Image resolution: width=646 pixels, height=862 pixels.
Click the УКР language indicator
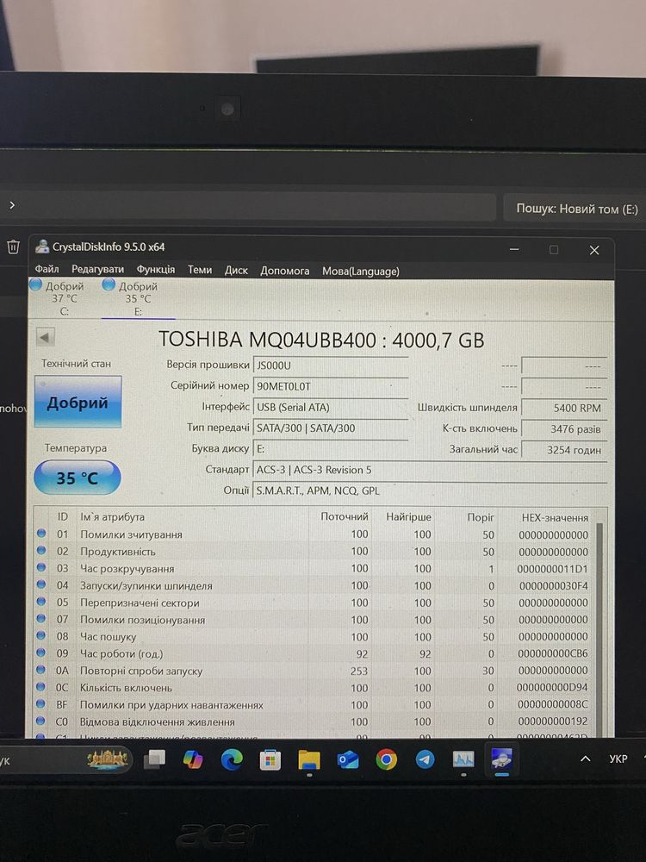618,759
